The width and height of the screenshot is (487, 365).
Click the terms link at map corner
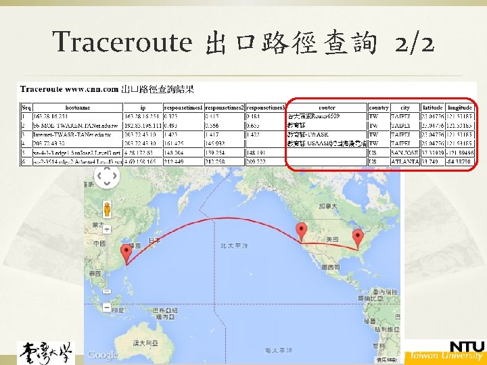click(x=387, y=360)
